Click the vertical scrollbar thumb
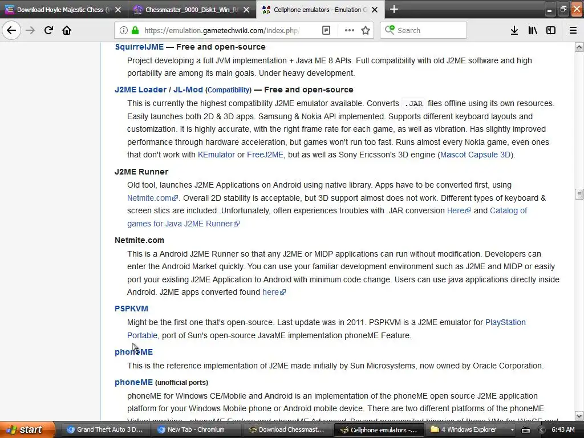The height and width of the screenshot is (438, 584). pyautogui.click(x=579, y=194)
